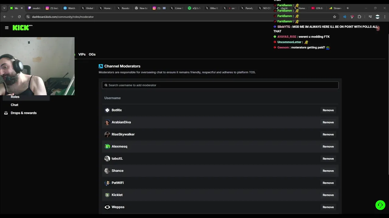389x218 pixels.
Task: Open the hamburger sidebar menu
Action: [x=7, y=28]
